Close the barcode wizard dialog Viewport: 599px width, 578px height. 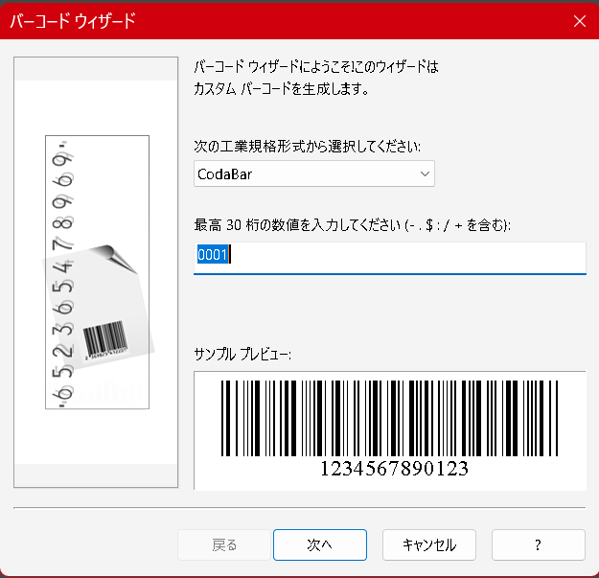point(578,21)
